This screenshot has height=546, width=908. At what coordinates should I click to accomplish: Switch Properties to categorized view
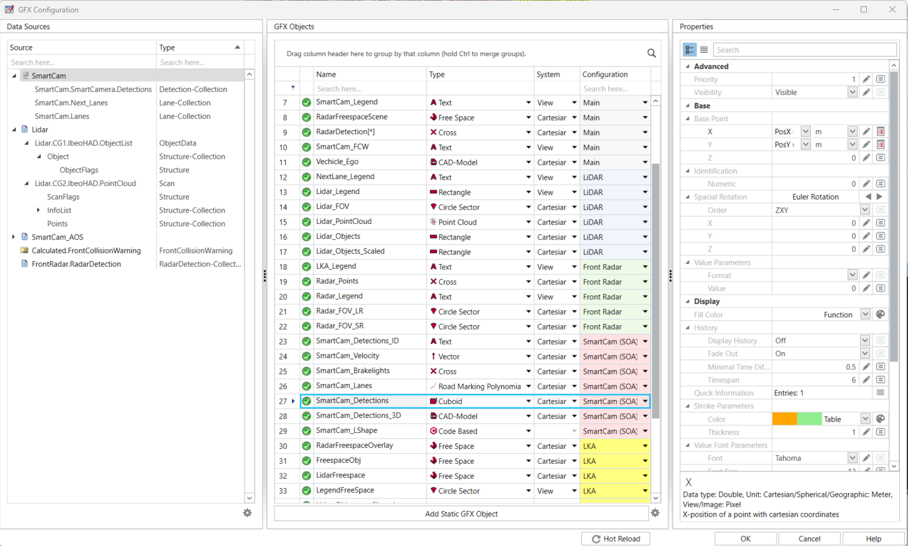pyautogui.click(x=690, y=50)
